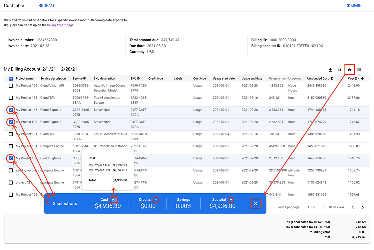The height and width of the screenshot is (250, 374).
Task: Click the Service description column header
Action: click(x=53, y=79)
